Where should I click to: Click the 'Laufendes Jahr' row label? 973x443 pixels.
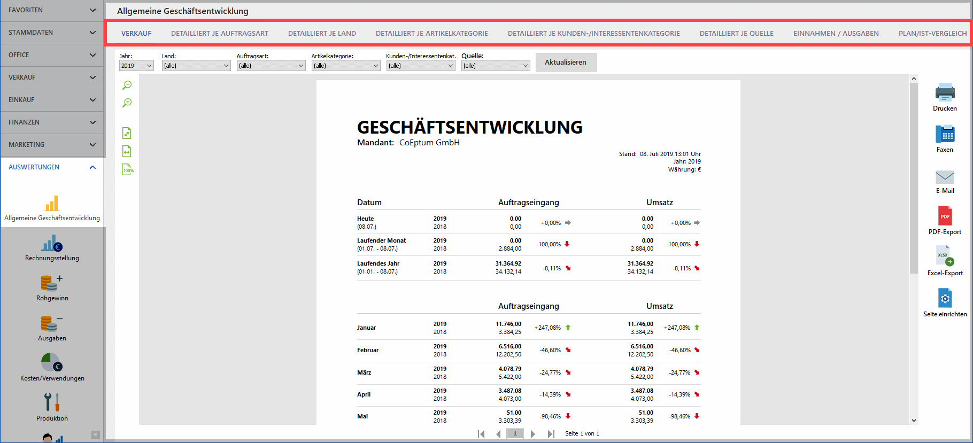click(x=378, y=263)
